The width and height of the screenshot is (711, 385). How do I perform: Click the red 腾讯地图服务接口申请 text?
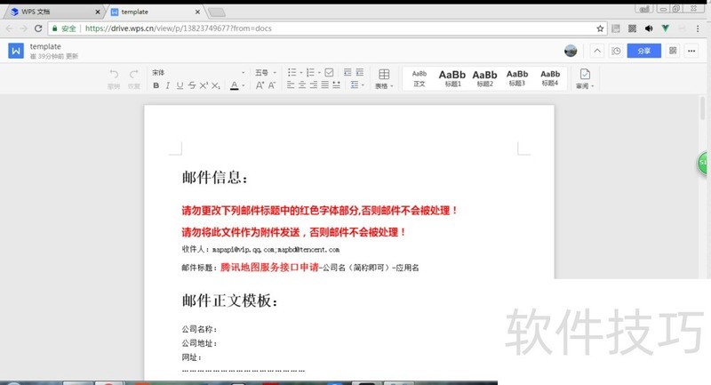coord(269,267)
